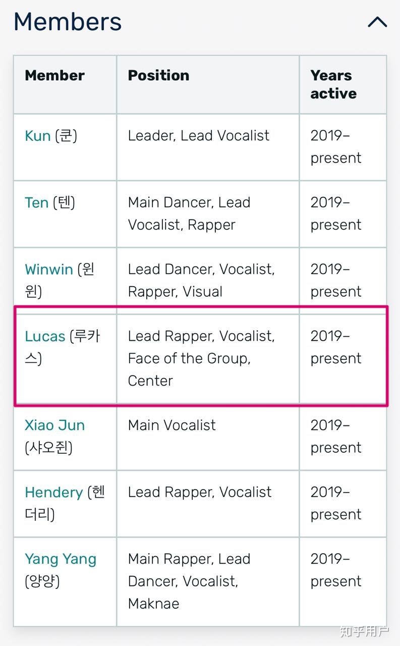Click Lucas's Face of the Group cell

point(189,358)
